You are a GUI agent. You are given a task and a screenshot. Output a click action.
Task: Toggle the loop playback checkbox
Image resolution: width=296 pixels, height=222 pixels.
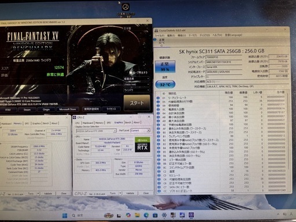pyautogui.click(x=131, y=72)
